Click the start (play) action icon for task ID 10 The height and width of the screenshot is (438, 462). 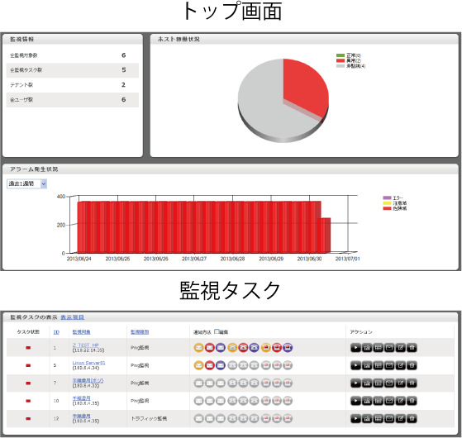(x=355, y=401)
